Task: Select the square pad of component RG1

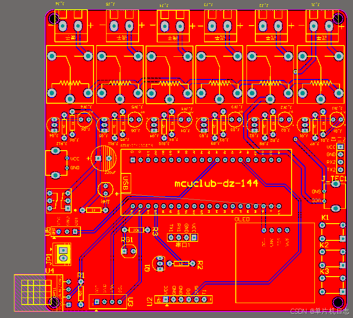Action: coord(125,251)
